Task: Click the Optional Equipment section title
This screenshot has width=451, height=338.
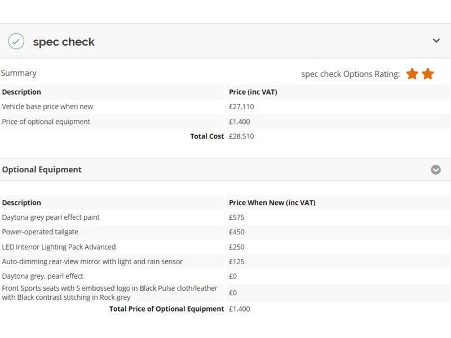Action: (42, 170)
